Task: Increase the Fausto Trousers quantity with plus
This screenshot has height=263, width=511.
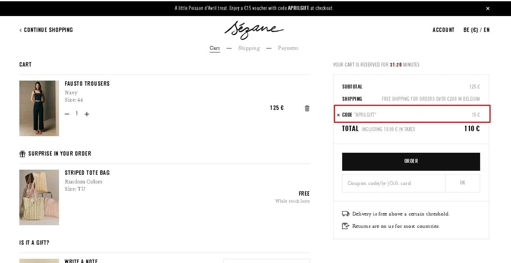Action: 87,114
